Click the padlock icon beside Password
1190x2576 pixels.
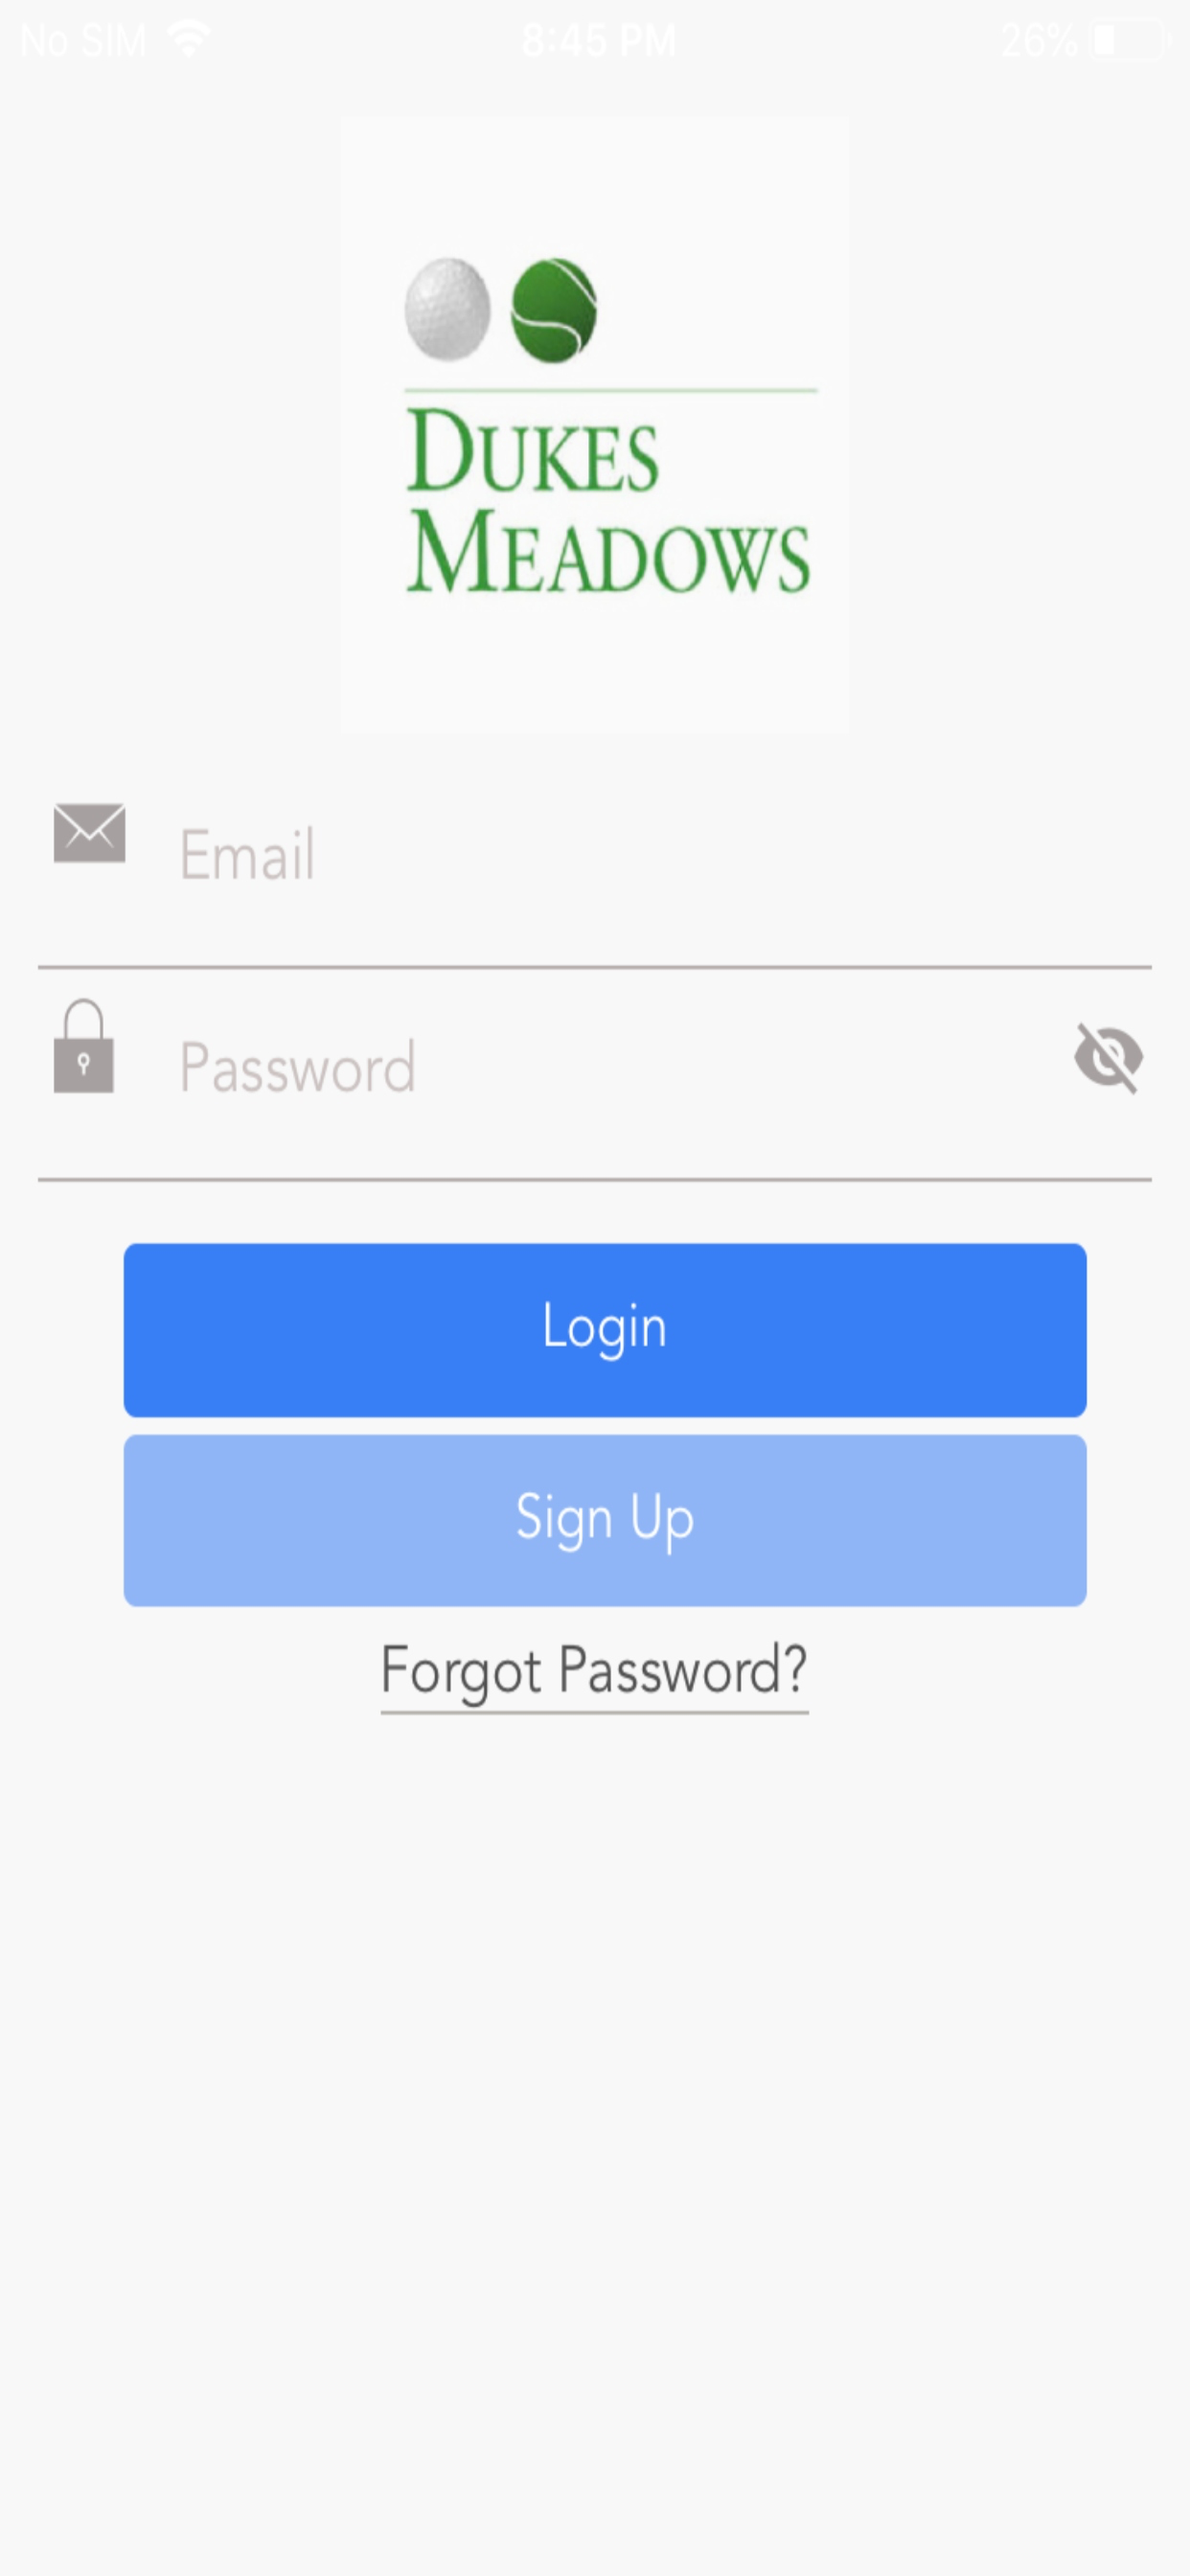83,1046
